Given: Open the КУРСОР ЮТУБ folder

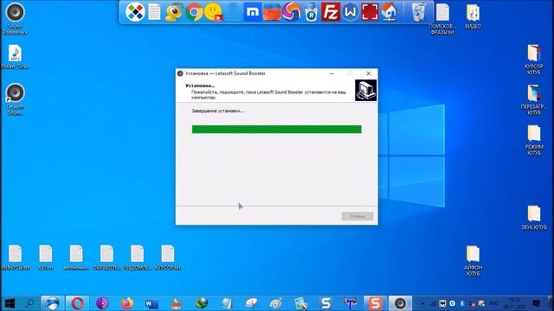Looking at the screenshot, I should [534, 60].
